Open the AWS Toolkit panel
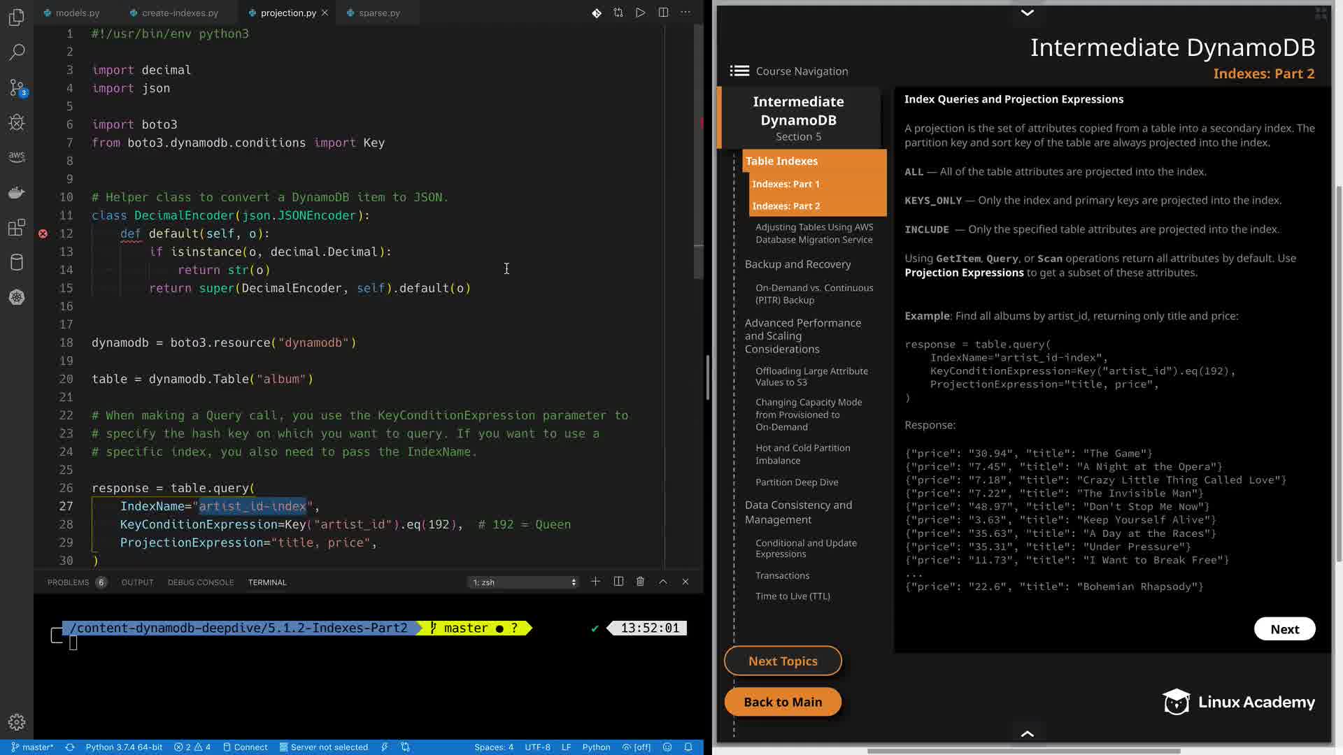This screenshot has width=1343, height=755. point(17,157)
